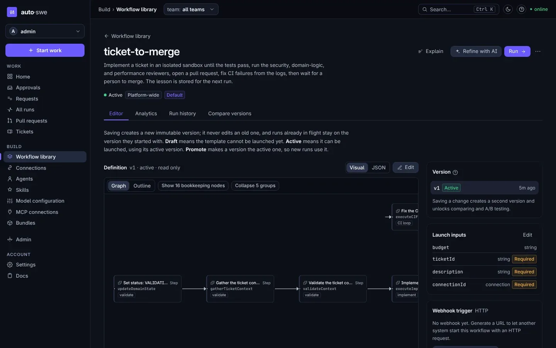The width and height of the screenshot is (556, 348).
Task: Click Start work button
Action: point(45,50)
